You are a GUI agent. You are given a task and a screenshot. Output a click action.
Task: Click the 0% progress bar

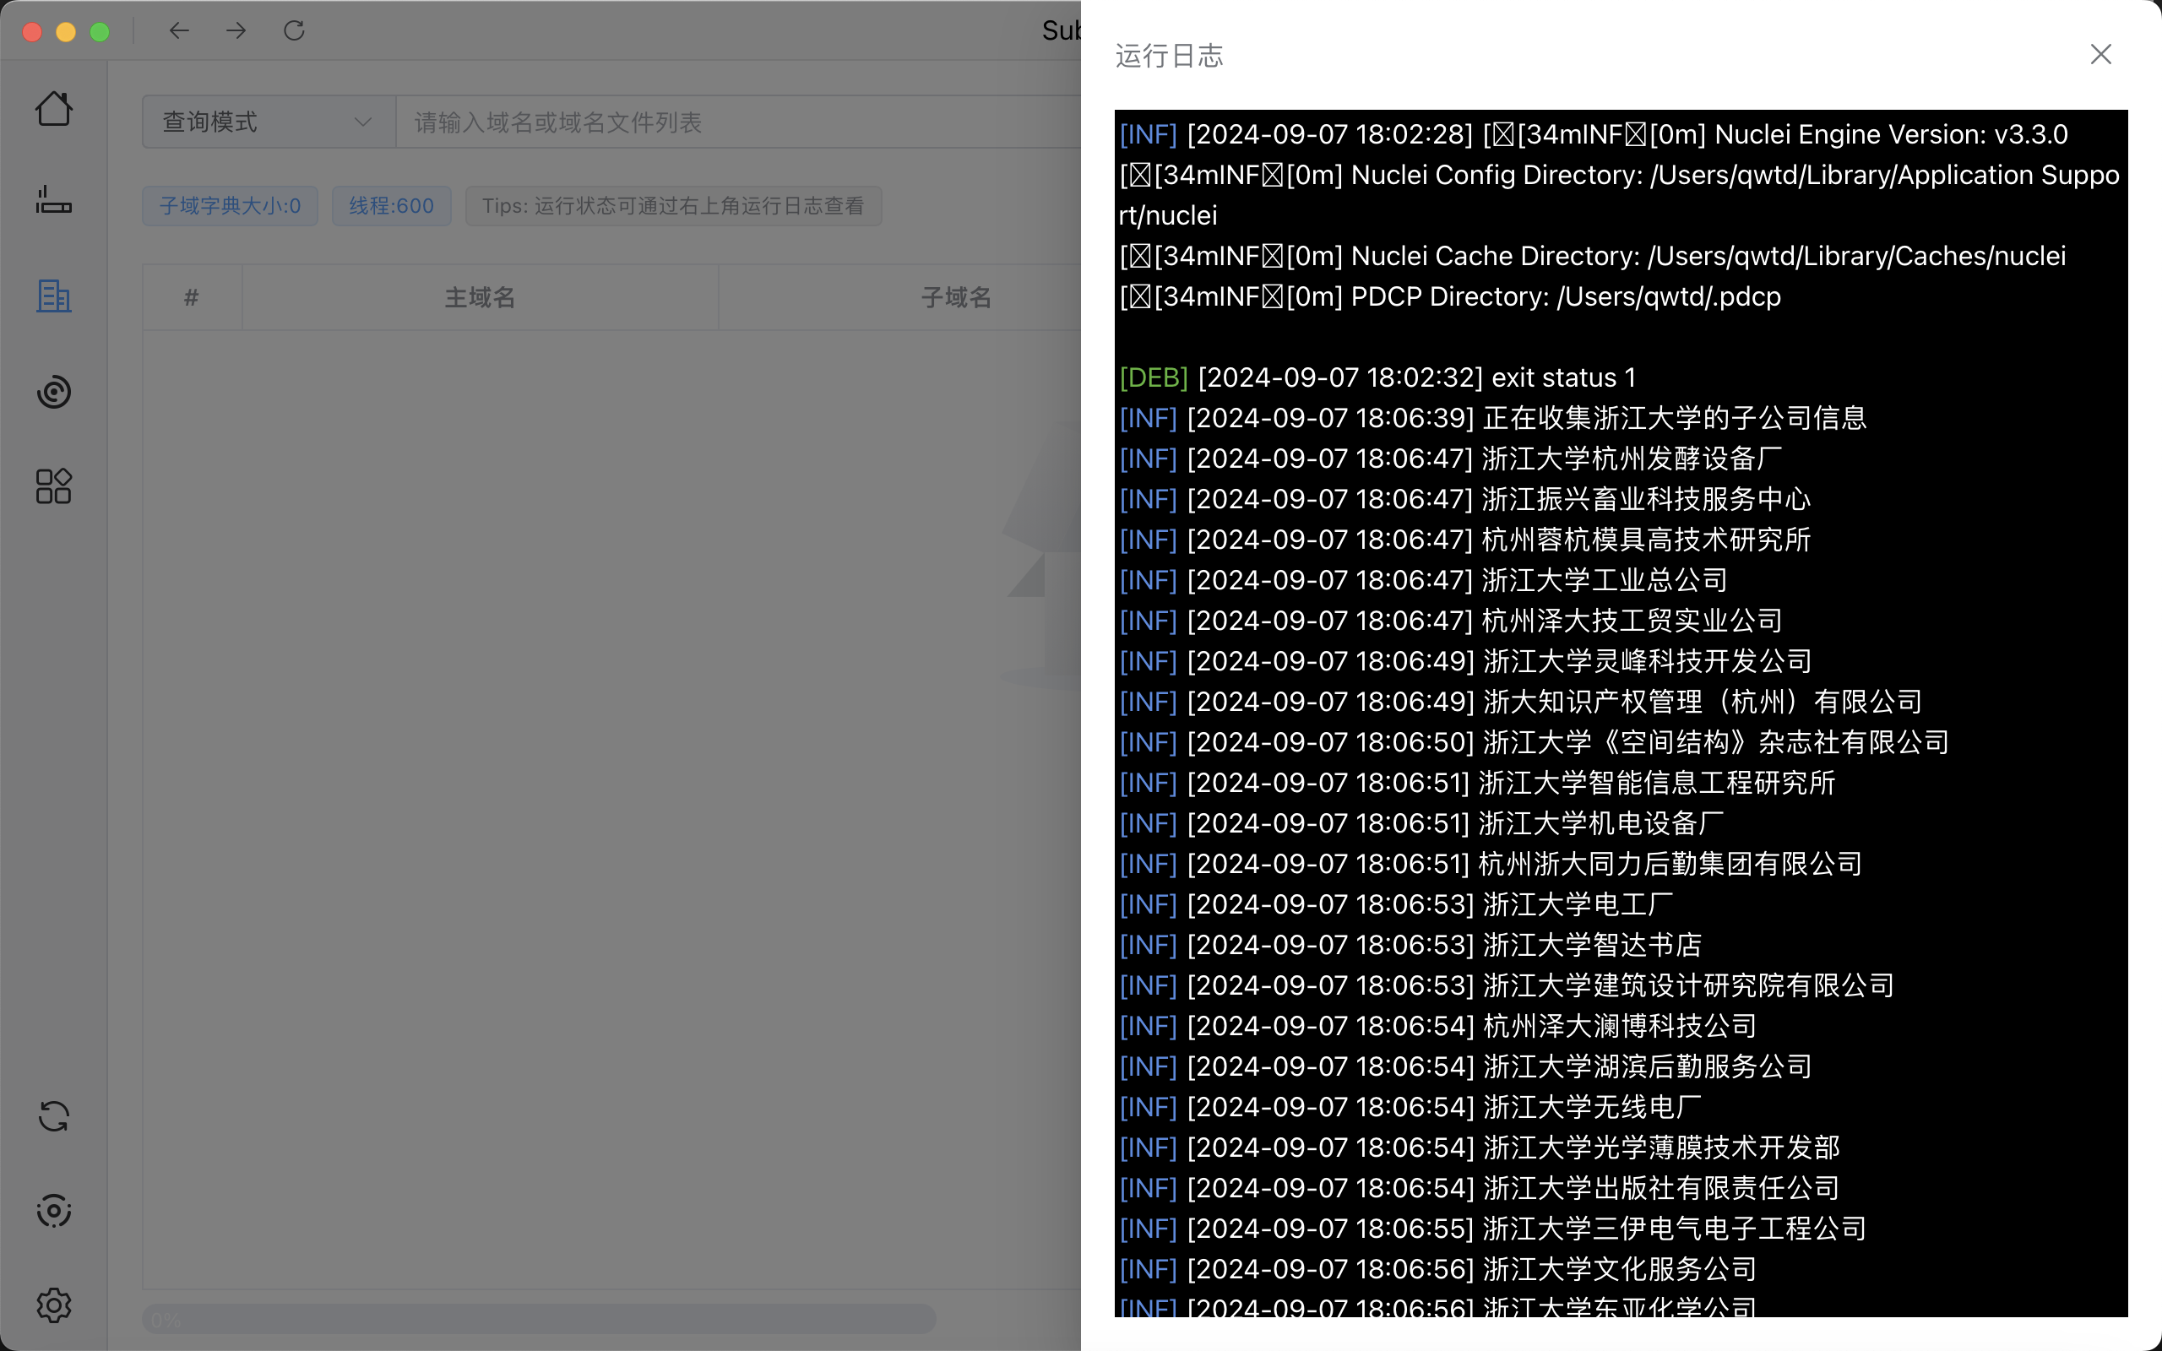(x=539, y=1319)
